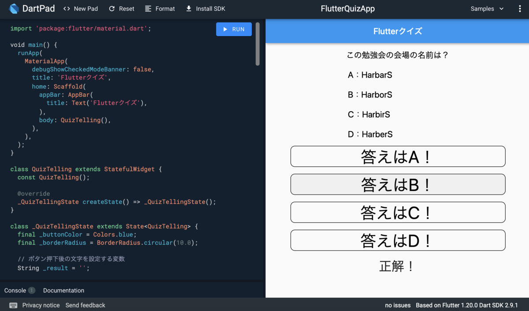
Task: Click the code editor vertical scrollbar
Action: 257,44
